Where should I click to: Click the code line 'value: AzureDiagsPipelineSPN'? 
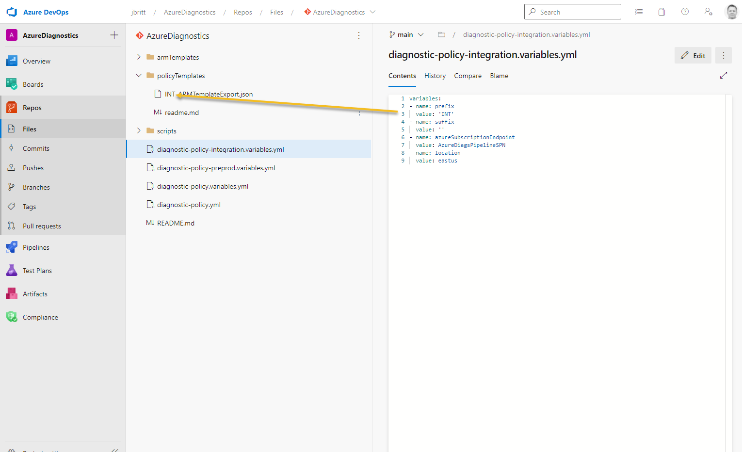tap(460, 145)
